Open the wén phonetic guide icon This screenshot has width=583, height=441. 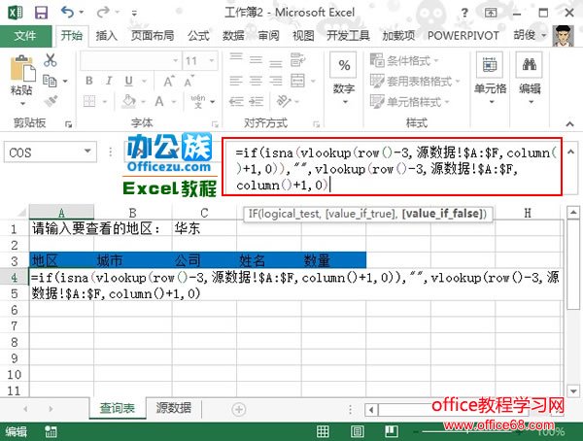pyautogui.click(x=198, y=101)
